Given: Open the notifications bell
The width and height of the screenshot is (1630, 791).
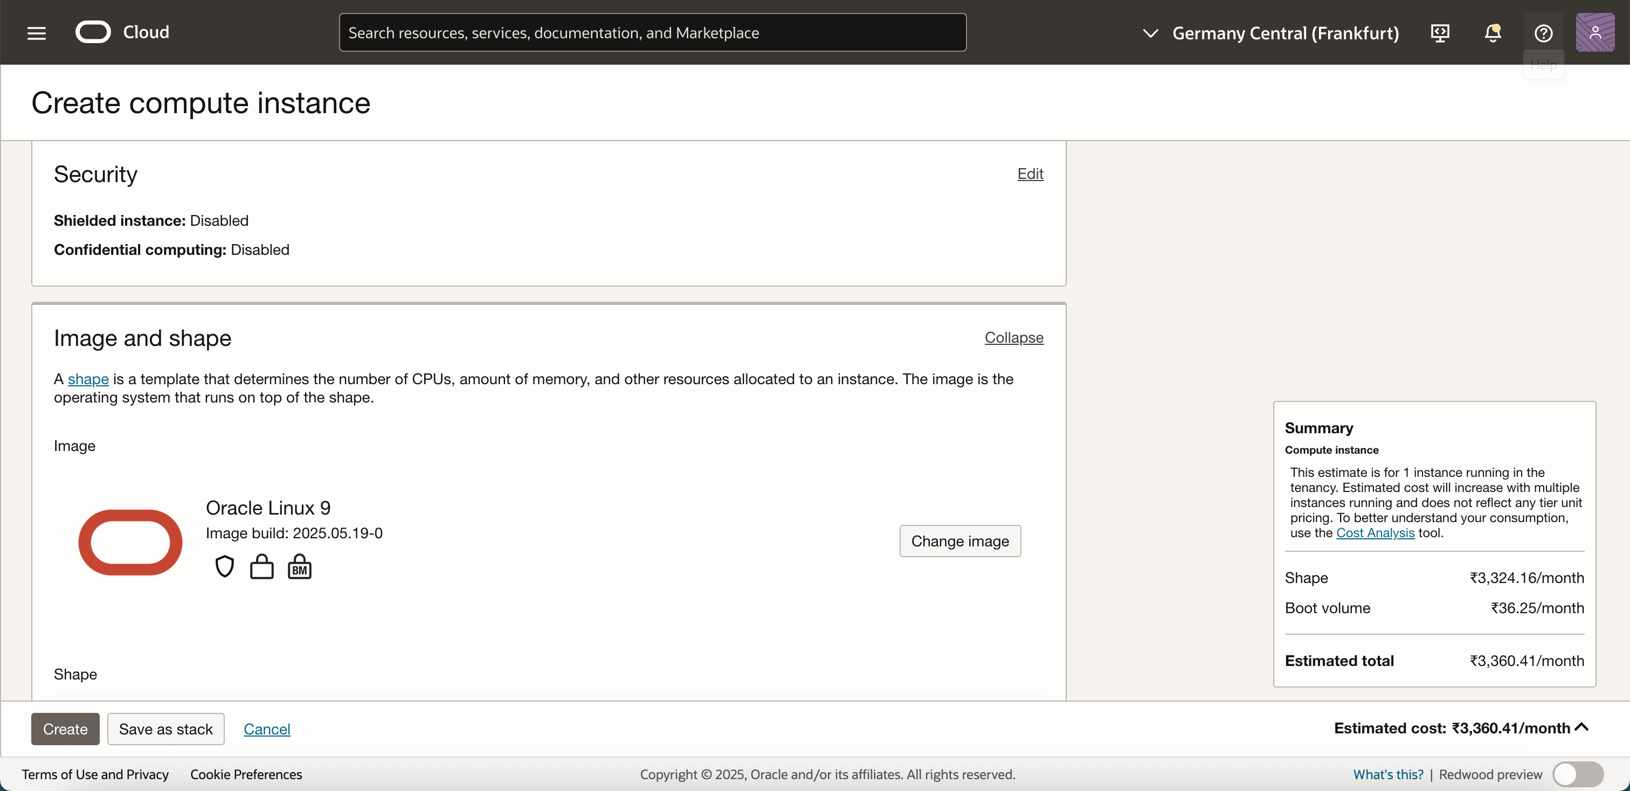Looking at the screenshot, I should click(1493, 33).
